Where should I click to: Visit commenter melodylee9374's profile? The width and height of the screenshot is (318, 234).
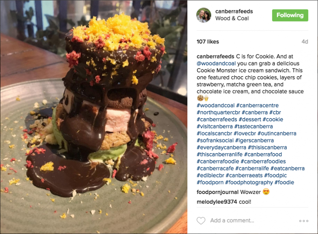point(217,202)
